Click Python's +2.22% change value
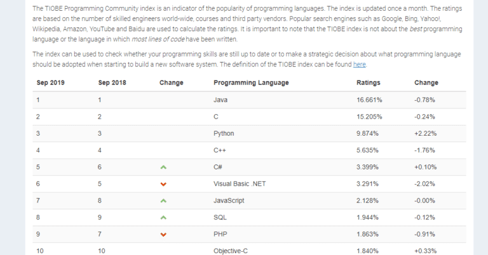The height and width of the screenshot is (255, 488). pos(426,134)
